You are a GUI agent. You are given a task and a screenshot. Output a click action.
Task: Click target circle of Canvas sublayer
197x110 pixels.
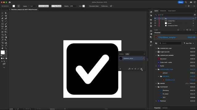pos(193,23)
